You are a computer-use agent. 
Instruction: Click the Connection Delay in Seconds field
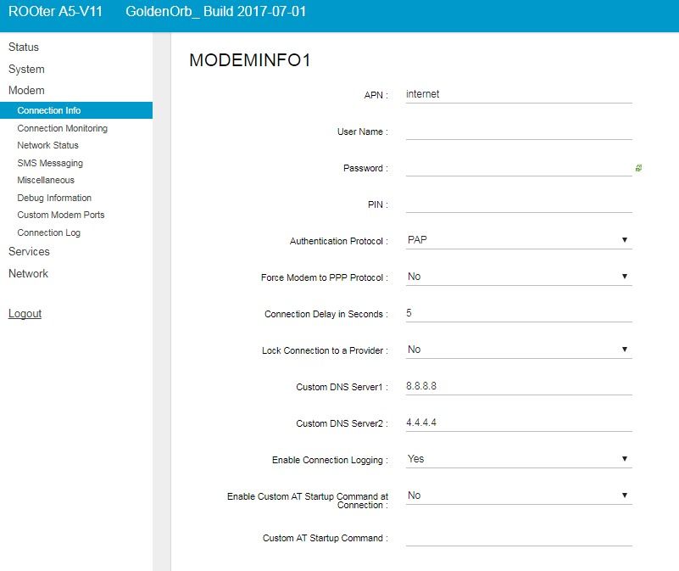(519, 313)
